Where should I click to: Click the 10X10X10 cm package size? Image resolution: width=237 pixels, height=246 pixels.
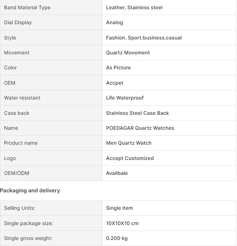tap(122, 223)
